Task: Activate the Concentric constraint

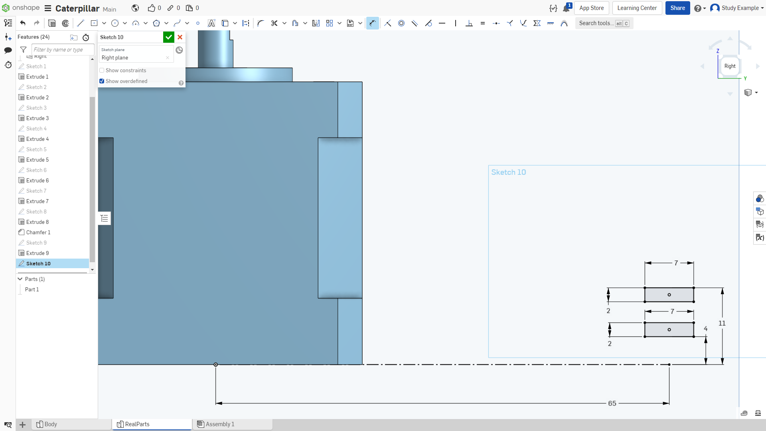Action: click(401, 23)
